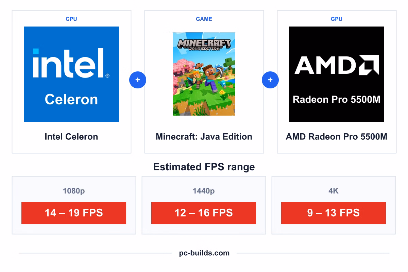Click the Minecraft: Java Edition title text
This screenshot has width=408, height=272.
(x=204, y=137)
